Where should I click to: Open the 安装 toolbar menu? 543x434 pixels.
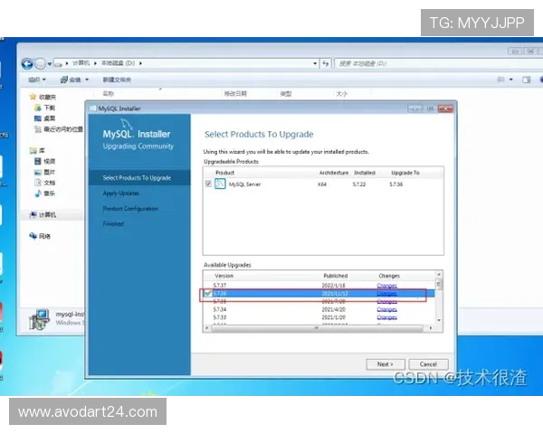coord(74,80)
